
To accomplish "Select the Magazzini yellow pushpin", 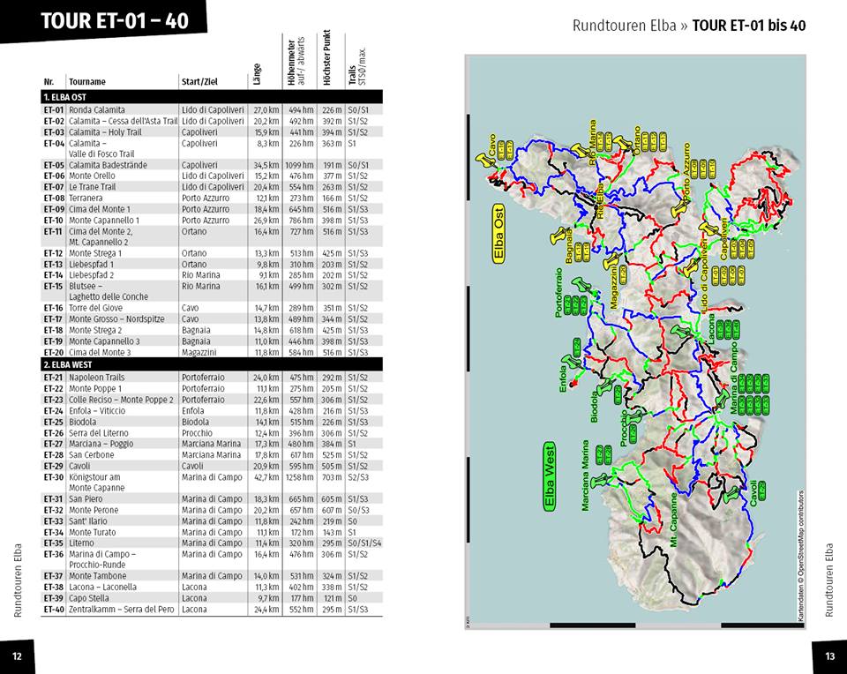I will pos(611,261).
